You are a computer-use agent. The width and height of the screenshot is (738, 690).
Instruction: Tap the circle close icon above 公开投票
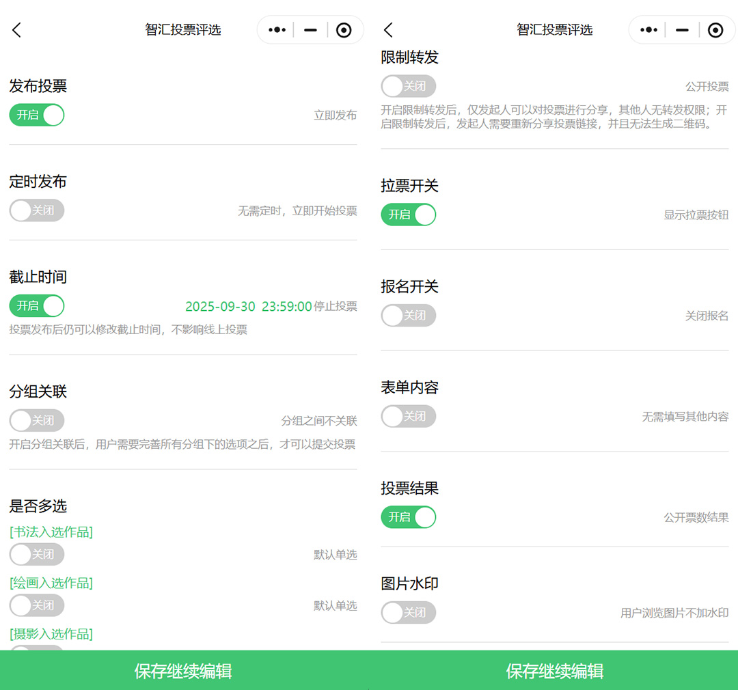715,30
